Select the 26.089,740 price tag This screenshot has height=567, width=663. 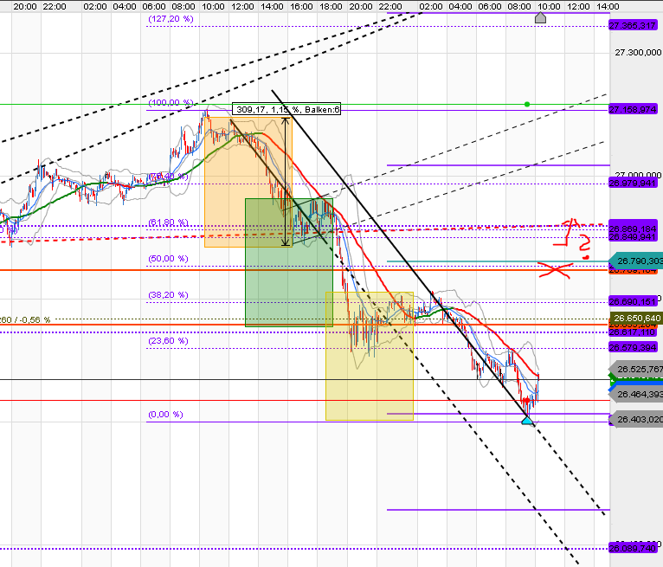pyautogui.click(x=633, y=549)
